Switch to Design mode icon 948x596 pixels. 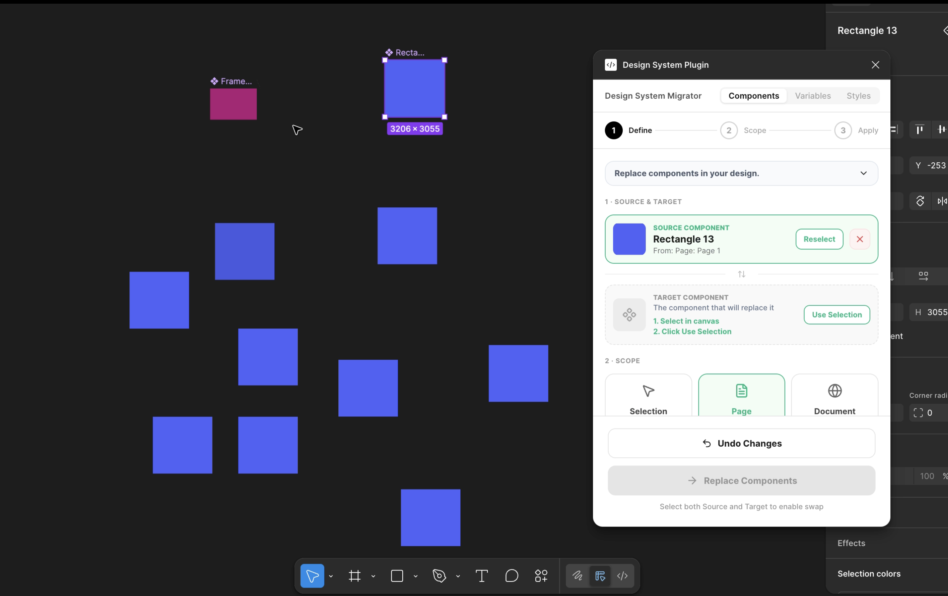600,576
